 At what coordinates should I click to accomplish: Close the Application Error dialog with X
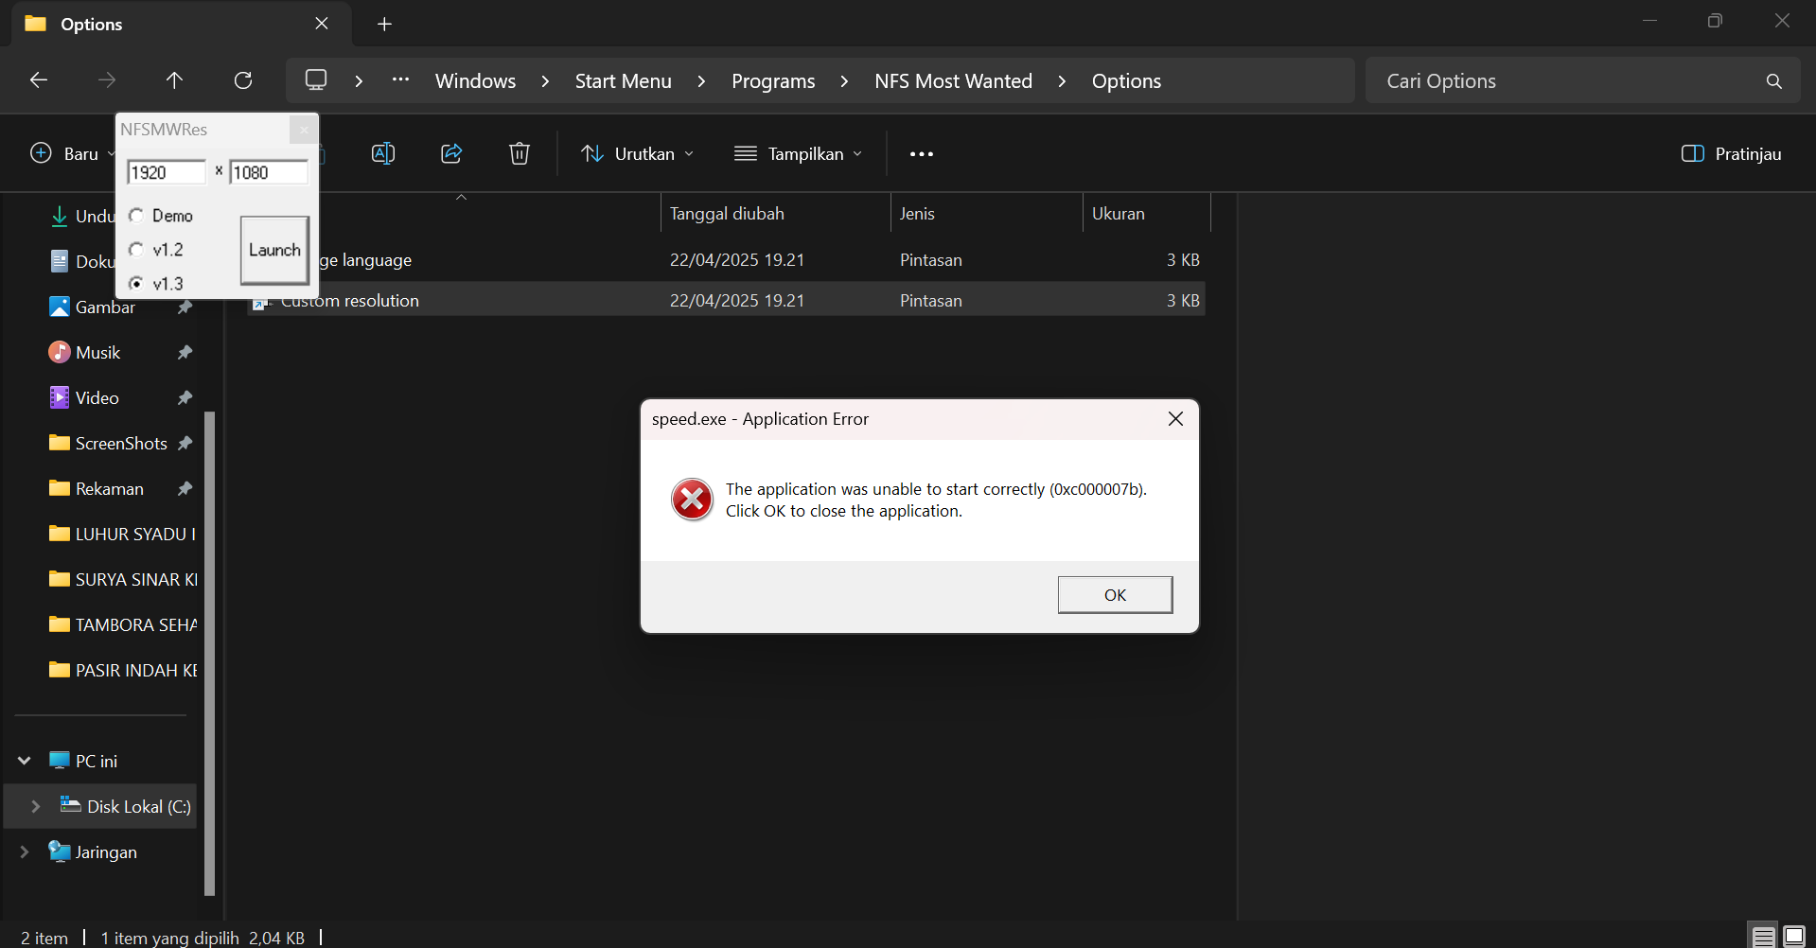1175,419
